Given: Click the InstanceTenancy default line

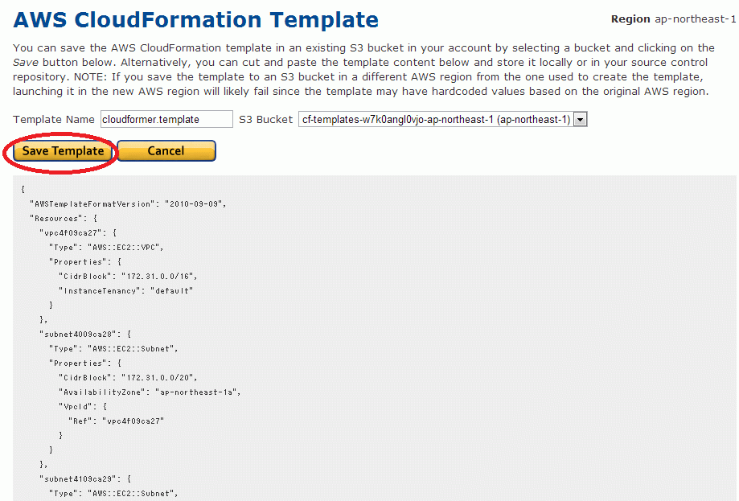Looking at the screenshot, I should pos(125,291).
